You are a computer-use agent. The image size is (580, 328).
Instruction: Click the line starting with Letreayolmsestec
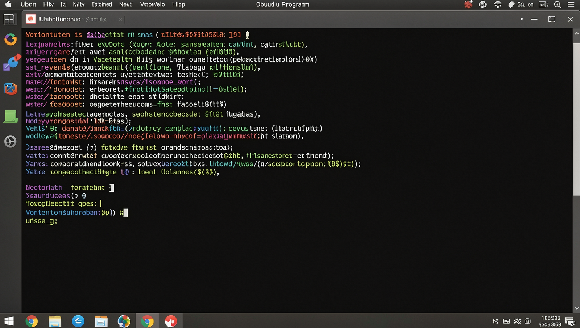tap(143, 114)
